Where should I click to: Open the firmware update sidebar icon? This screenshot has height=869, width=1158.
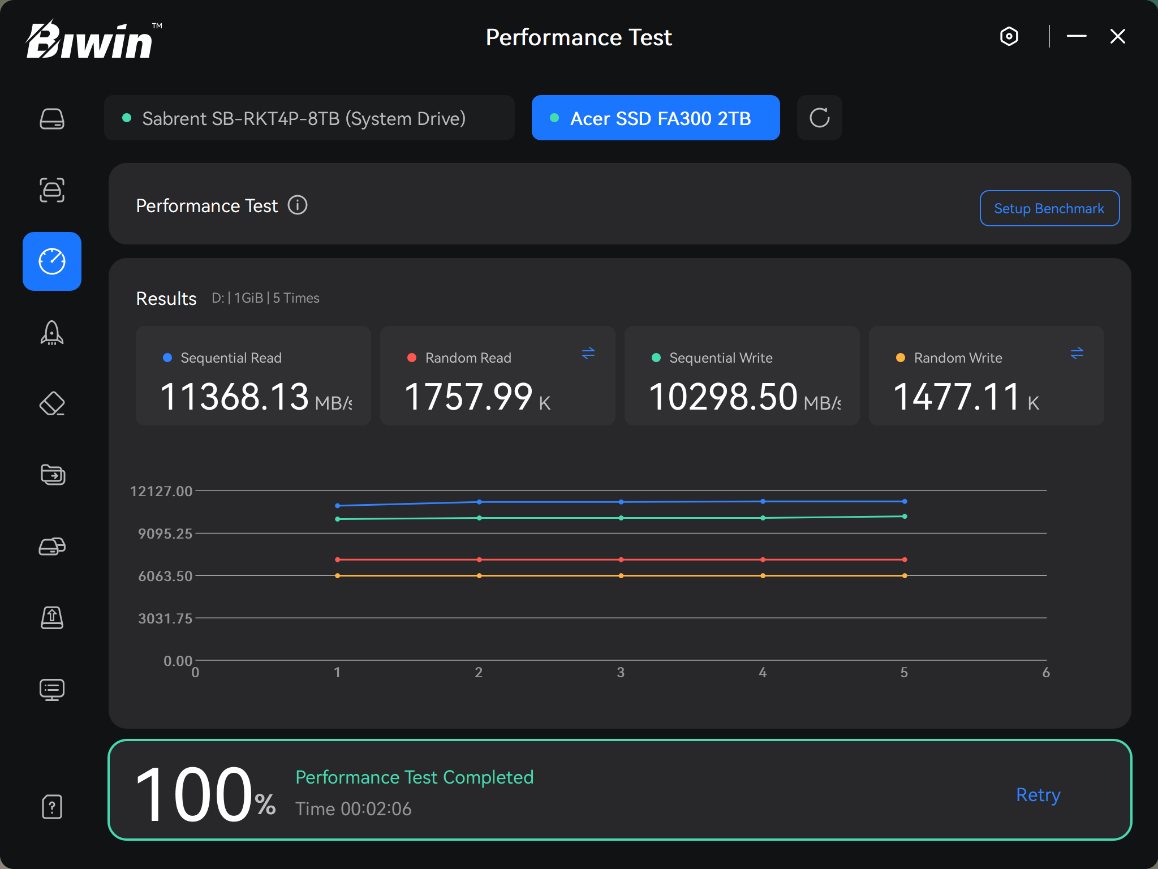[52, 617]
